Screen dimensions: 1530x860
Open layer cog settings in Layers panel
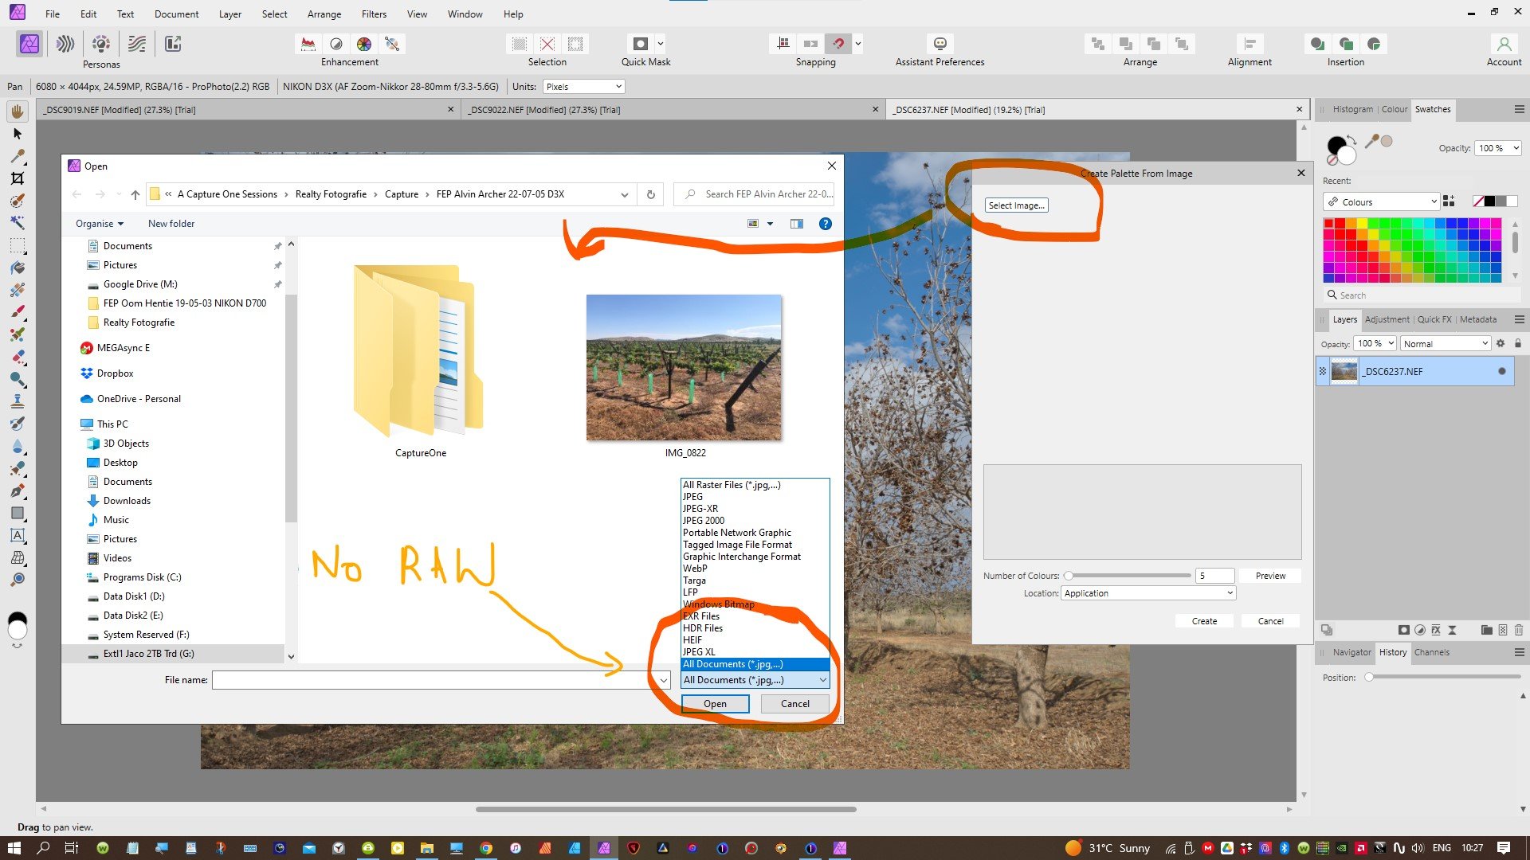click(1501, 343)
